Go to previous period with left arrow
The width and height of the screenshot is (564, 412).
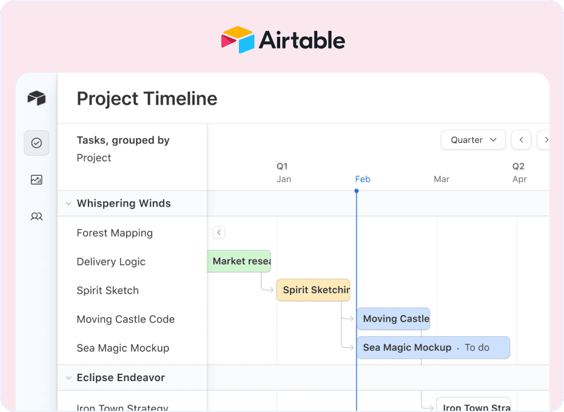[521, 140]
